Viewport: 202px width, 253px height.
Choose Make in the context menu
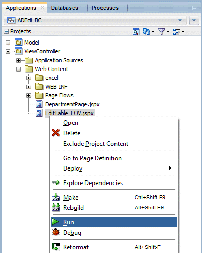[x=113, y=198]
